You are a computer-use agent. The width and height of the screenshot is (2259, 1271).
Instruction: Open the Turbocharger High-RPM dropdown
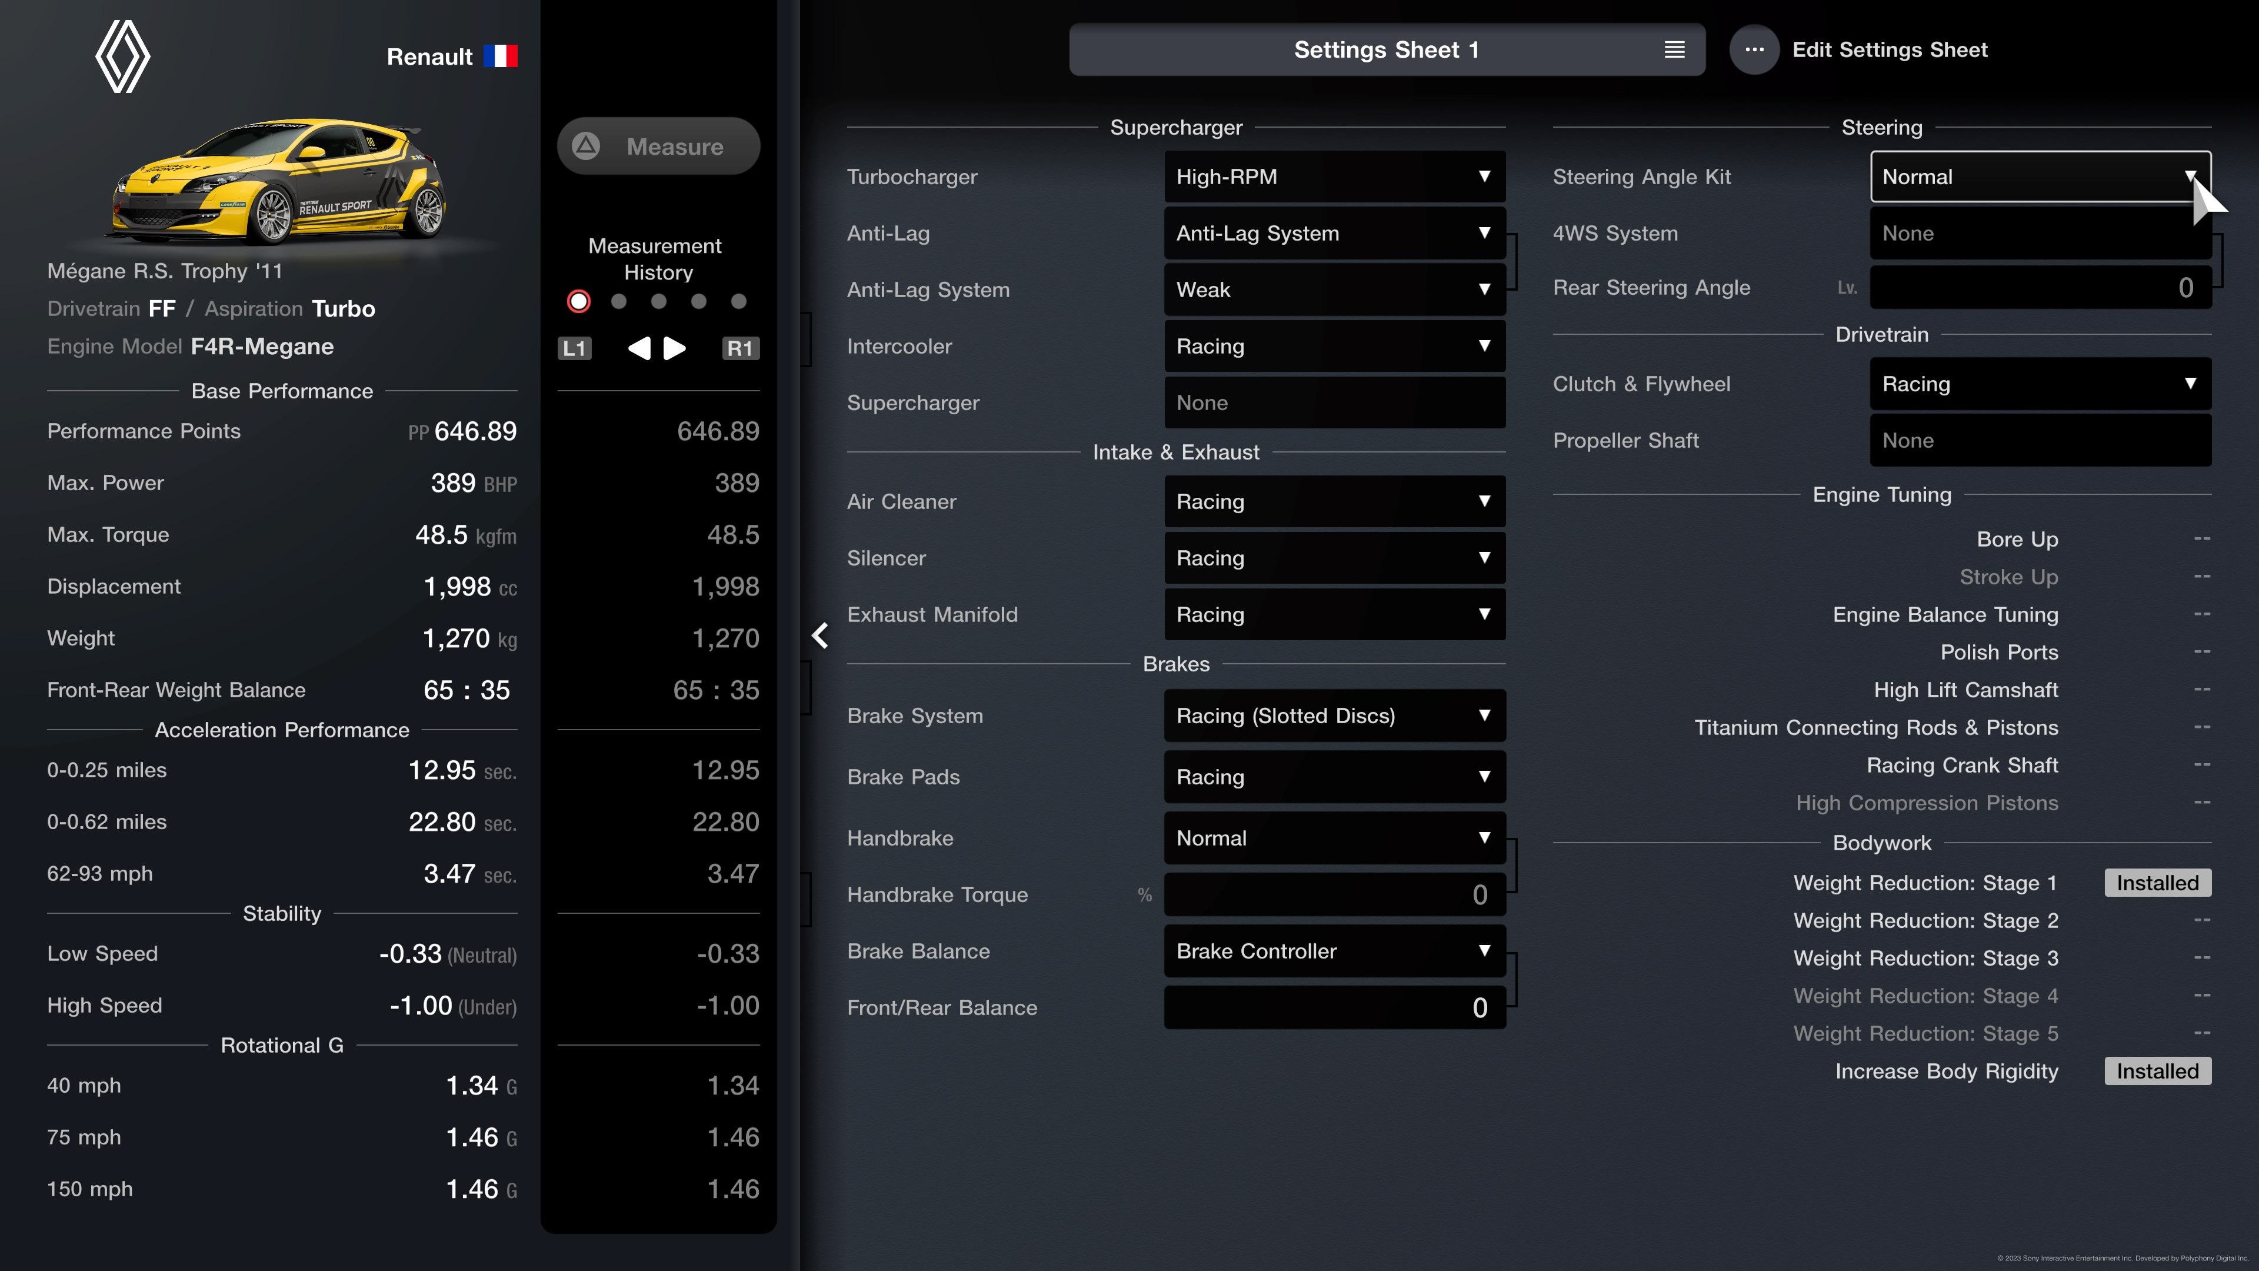click(x=1335, y=177)
